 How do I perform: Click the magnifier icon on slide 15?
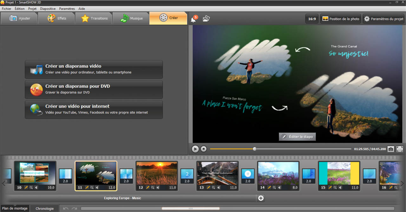[336, 188]
